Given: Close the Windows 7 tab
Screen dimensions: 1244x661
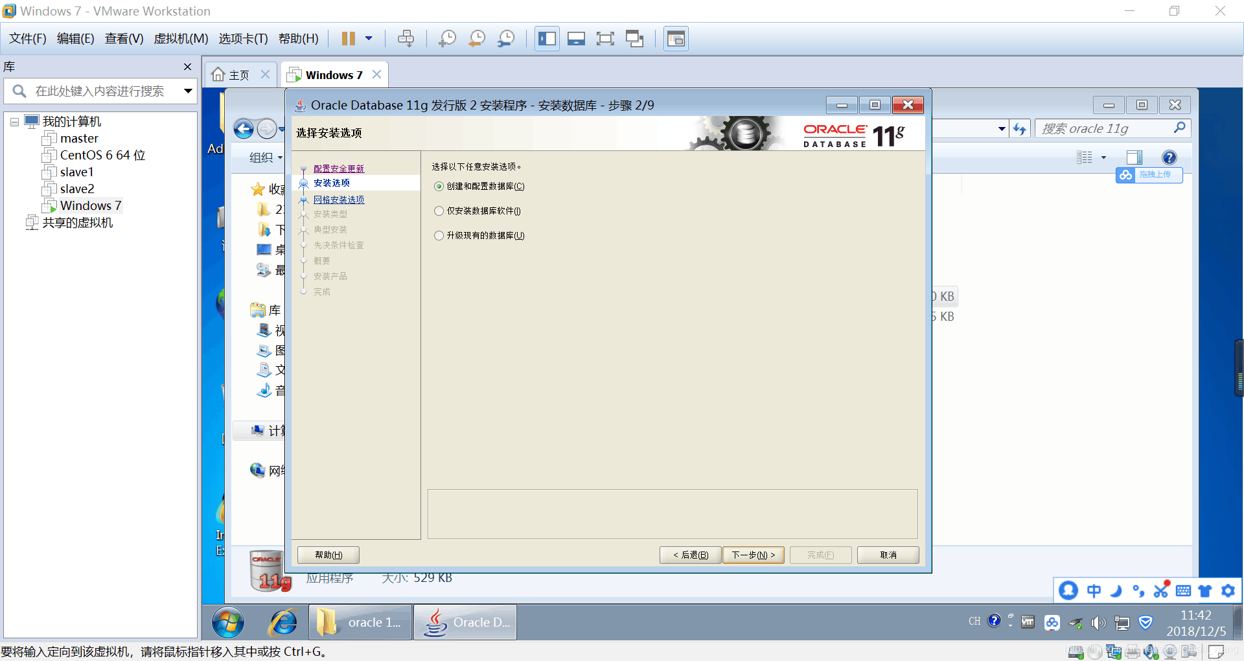Looking at the screenshot, I should tap(376, 75).
